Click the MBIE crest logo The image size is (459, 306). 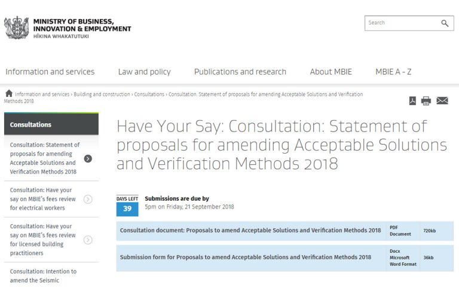[16, 27]
